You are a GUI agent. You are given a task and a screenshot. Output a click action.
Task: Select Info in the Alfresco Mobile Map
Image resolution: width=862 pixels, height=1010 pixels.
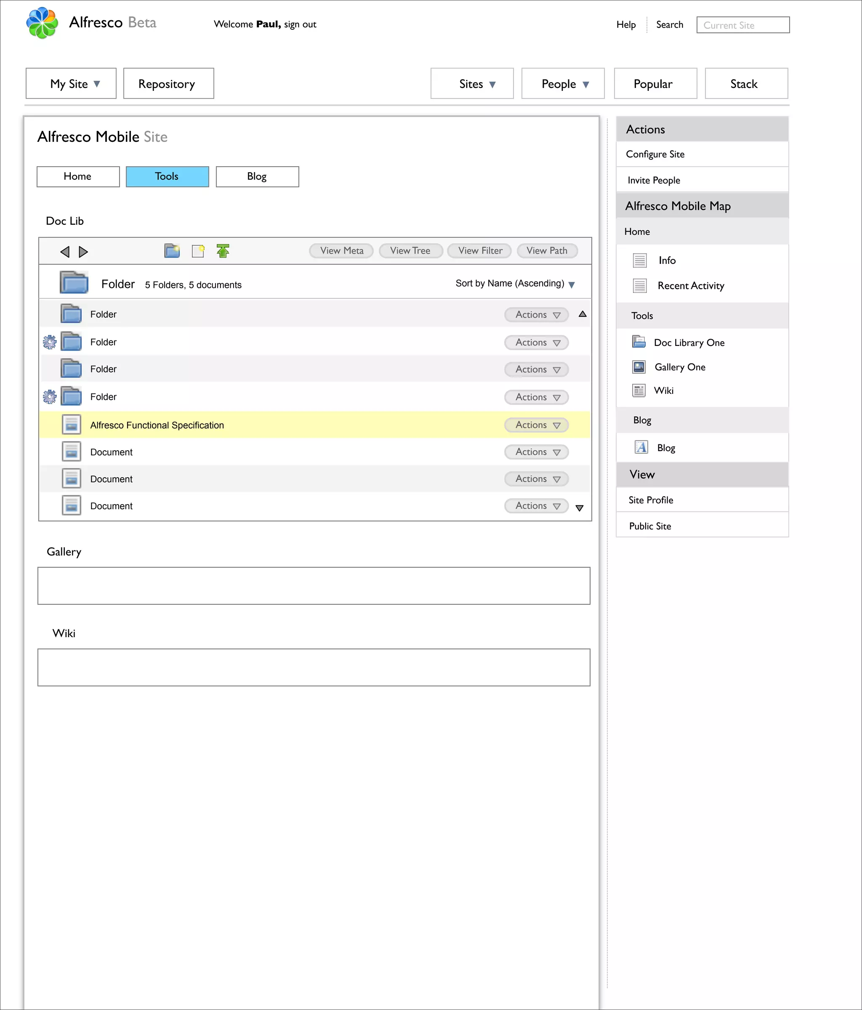(x=667, y=260)
